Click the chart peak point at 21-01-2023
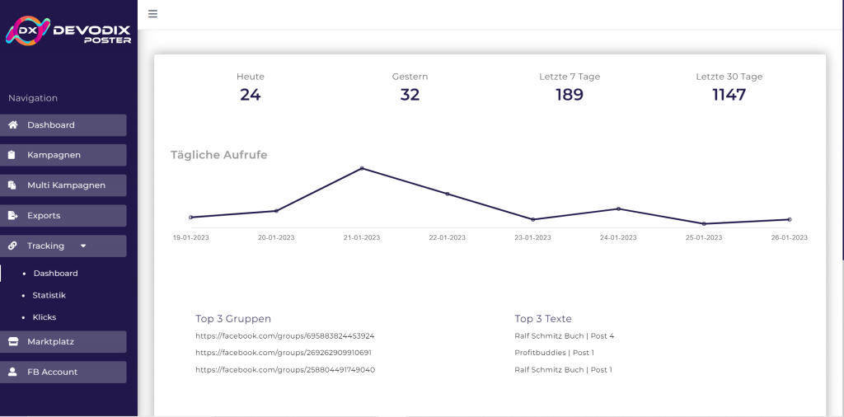This screenshot has width=844, height=417. coord(362,168)
